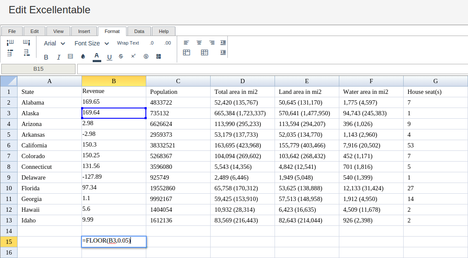Click the B15 cell name box
468x258 pixels.
(39, 69)
